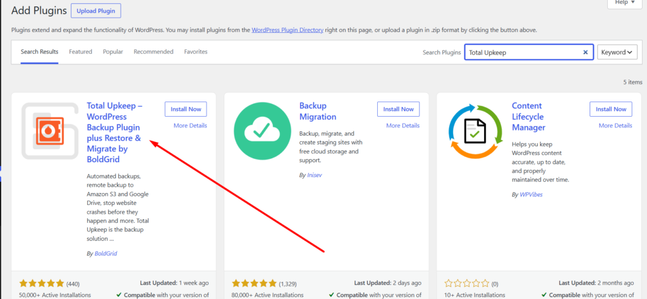Click the Content Lifecycle Manager empty star rating
647x299 pixels.
pyautogui.click(x=467, y=283)
